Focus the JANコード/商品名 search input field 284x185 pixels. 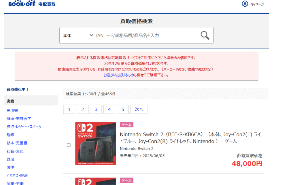tap(146, 36)
